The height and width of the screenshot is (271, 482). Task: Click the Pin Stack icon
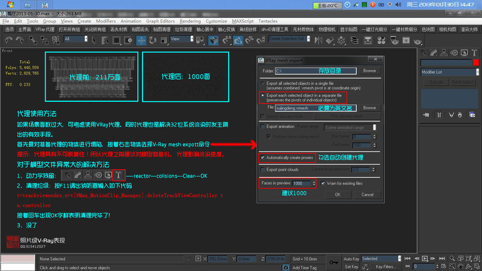[x=426, y=115]
